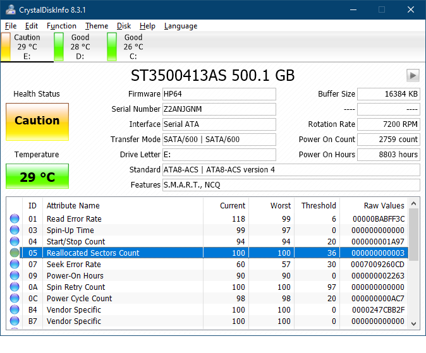Select the Power-On Hours attribute row
The height and width of the screenshot is (353, 426).
click(207, 275)
